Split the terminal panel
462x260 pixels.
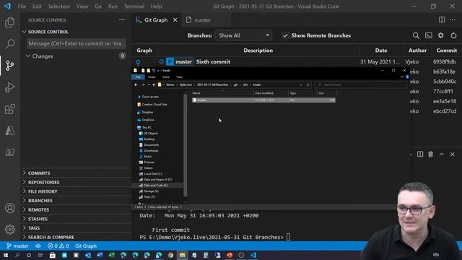click(x=420, y=154)
